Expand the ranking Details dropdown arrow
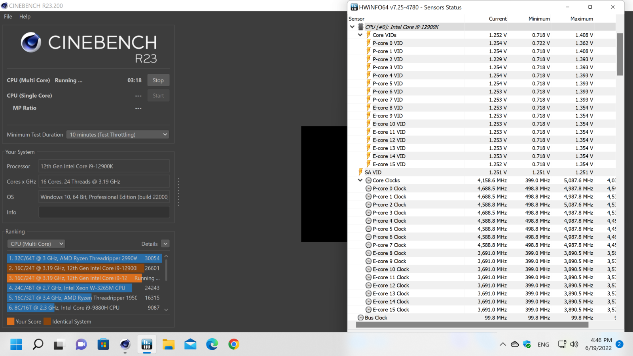The width and height of the screenshot is (633, 356). coord(165,244)
